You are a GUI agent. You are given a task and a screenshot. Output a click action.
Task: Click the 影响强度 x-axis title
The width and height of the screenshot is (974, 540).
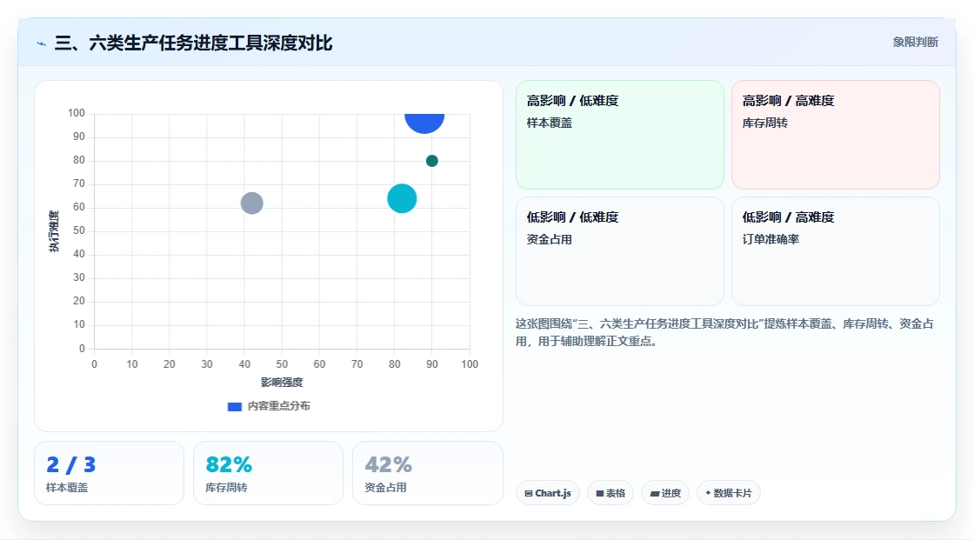[282, 382]
